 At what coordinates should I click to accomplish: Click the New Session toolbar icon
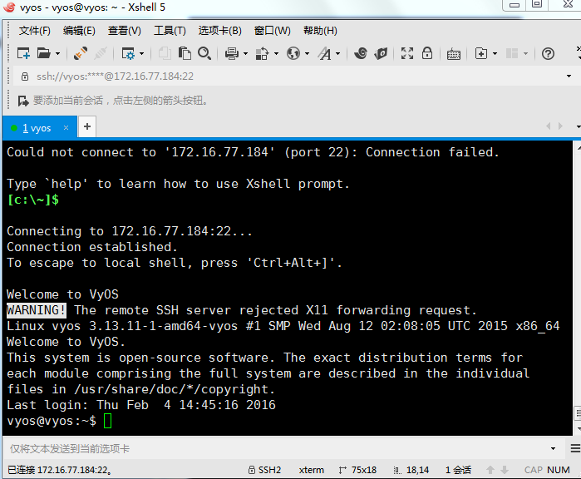pyautogui.click(x=23, y=53)
